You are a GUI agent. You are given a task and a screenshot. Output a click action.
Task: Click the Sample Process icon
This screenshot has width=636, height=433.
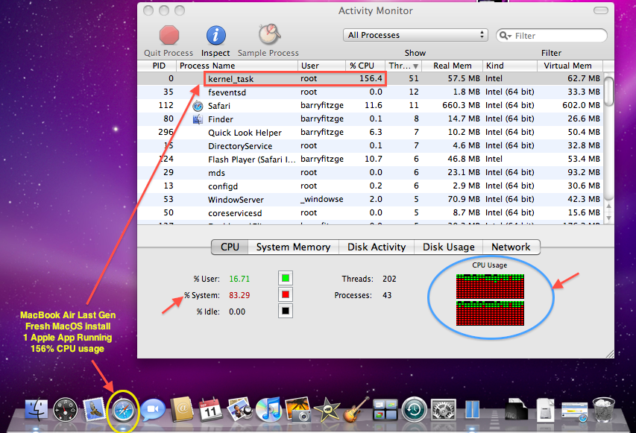pyautogui.click(x=269, y=34)
